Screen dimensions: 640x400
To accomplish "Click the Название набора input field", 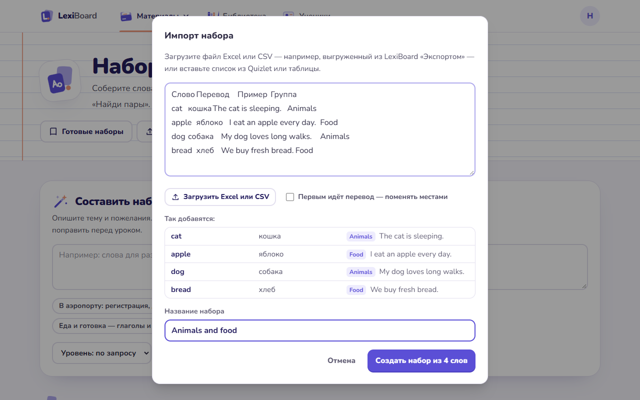I will 320,330.
